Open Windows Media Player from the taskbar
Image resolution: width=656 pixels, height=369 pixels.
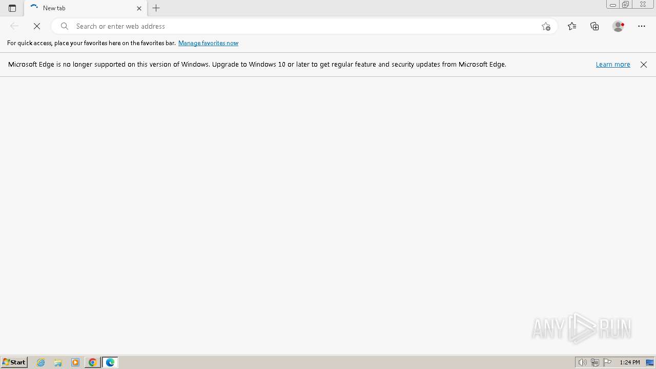click(x=75, y=362)
